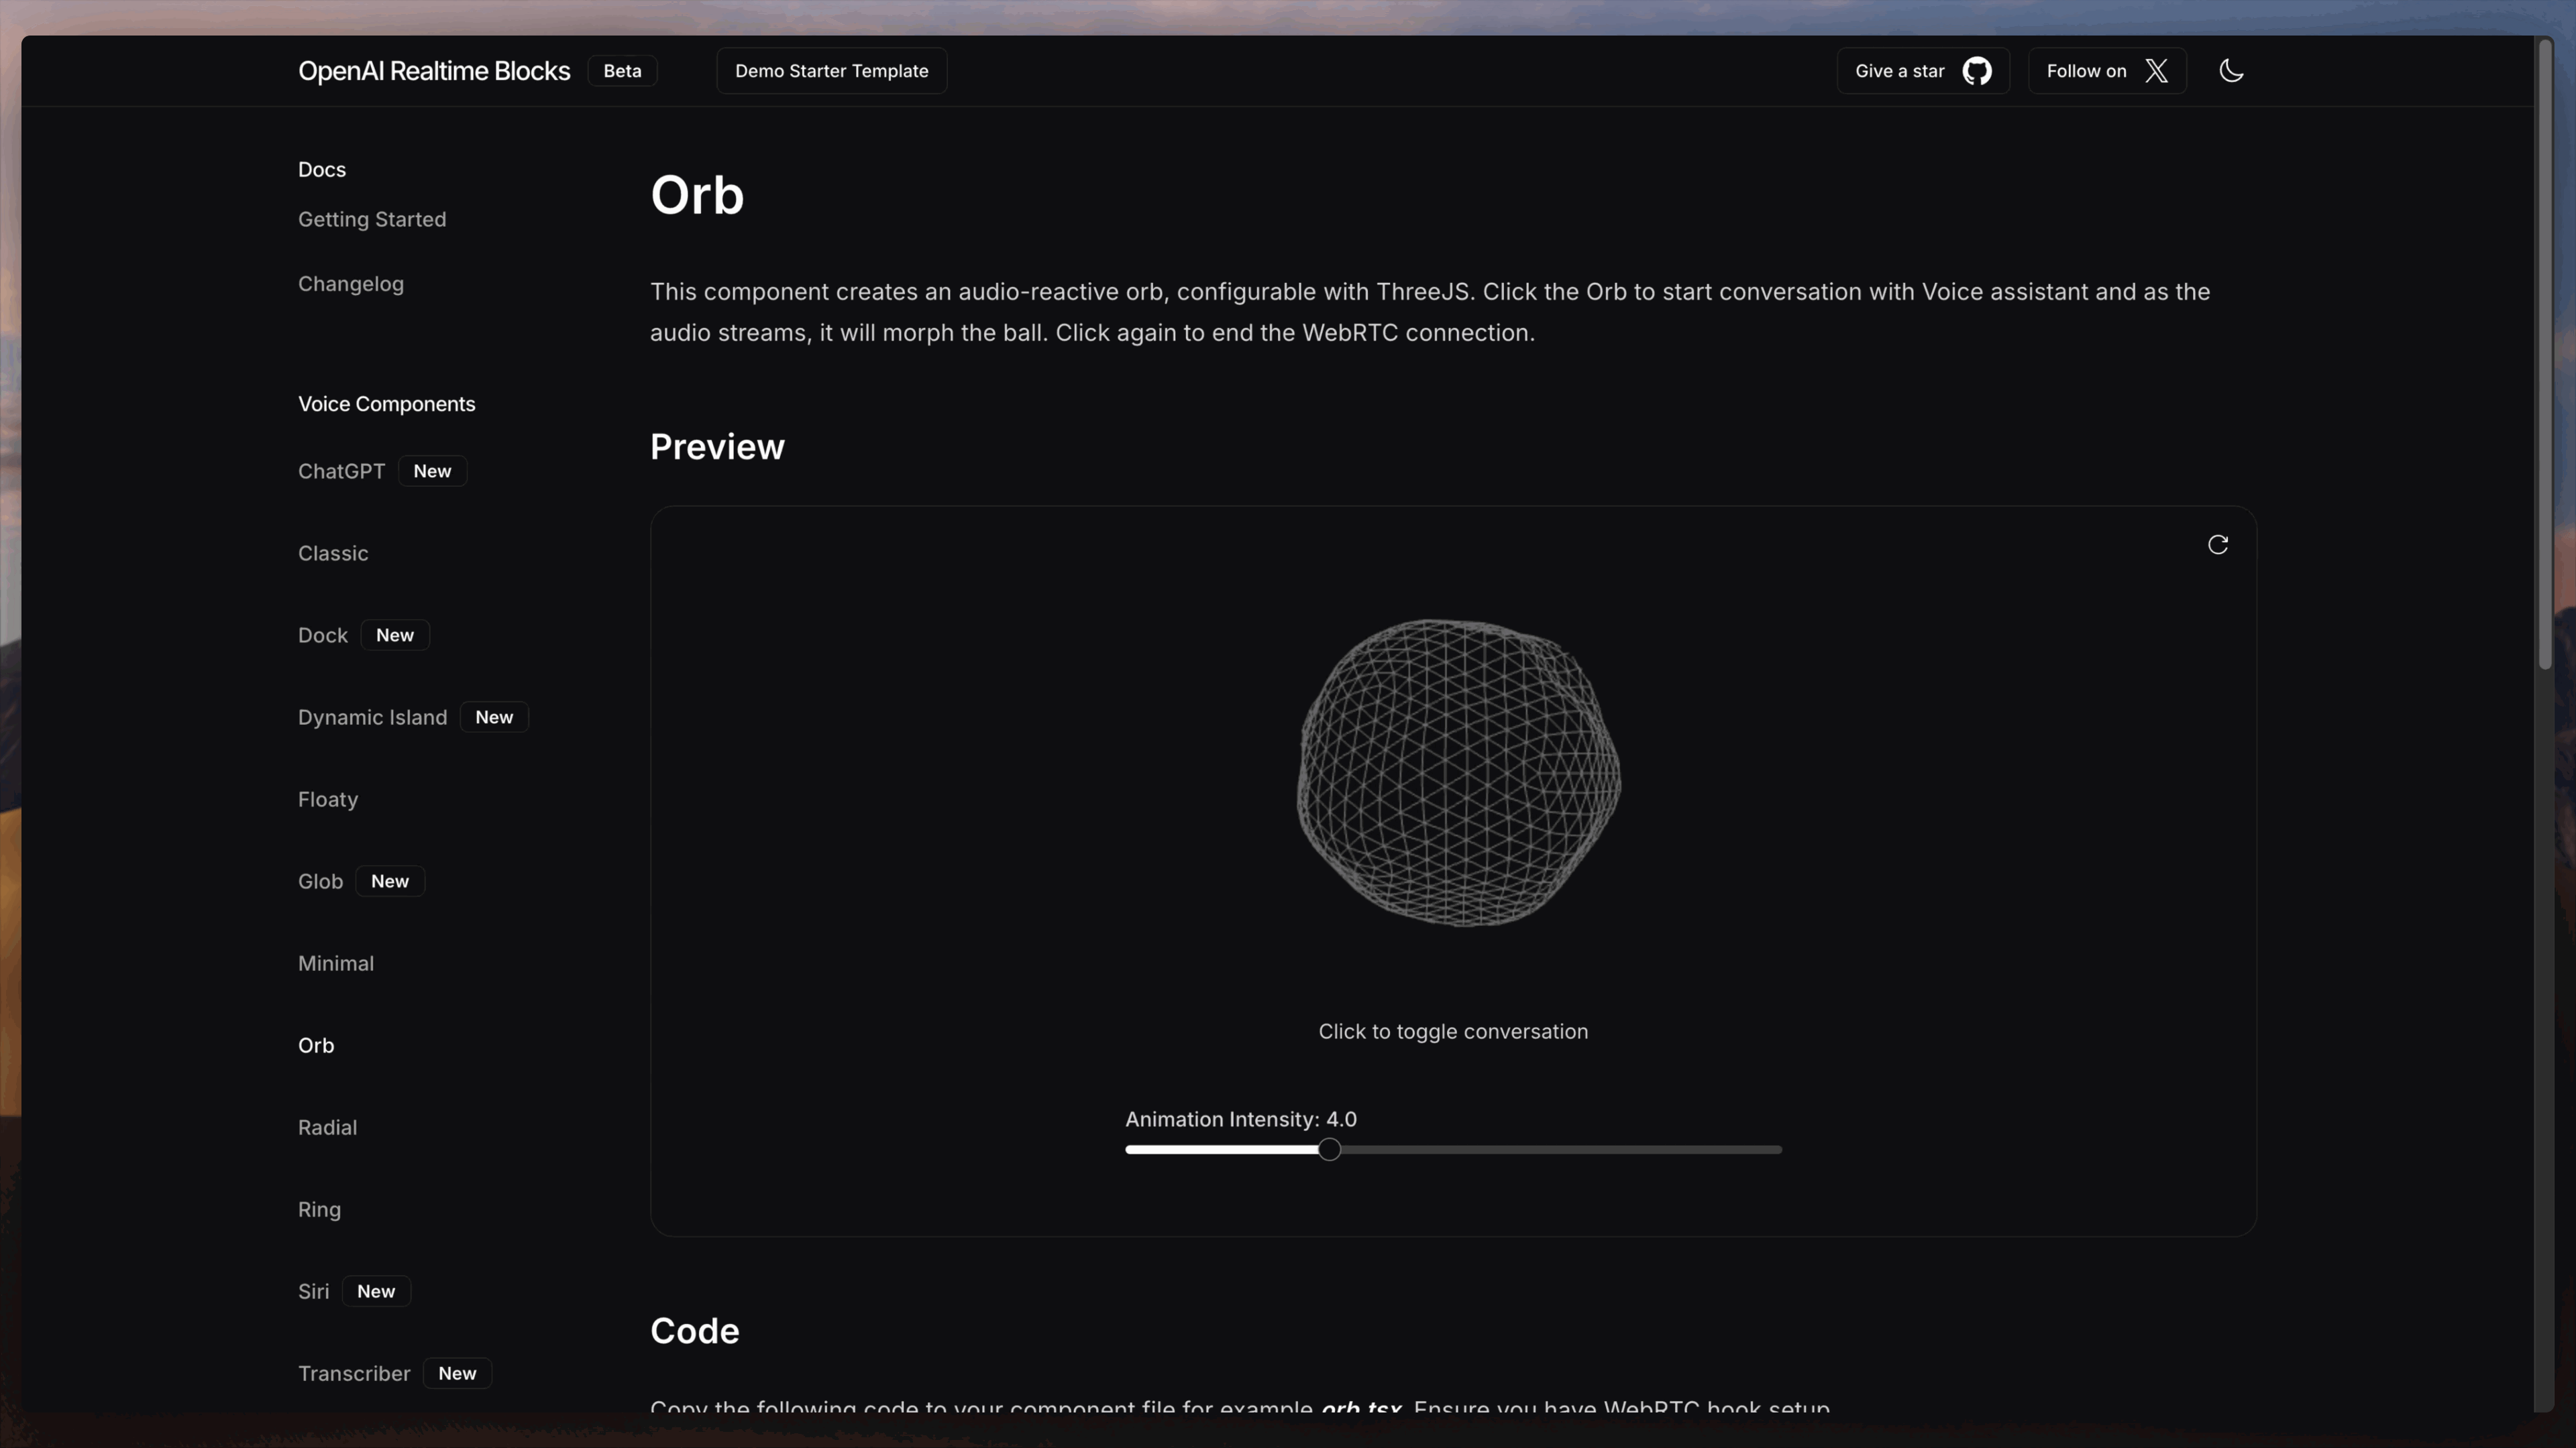Click the Beta badge
The width and height of the screenshot is (2576, 1448).
pyautogui.click(x=622, y=71)
